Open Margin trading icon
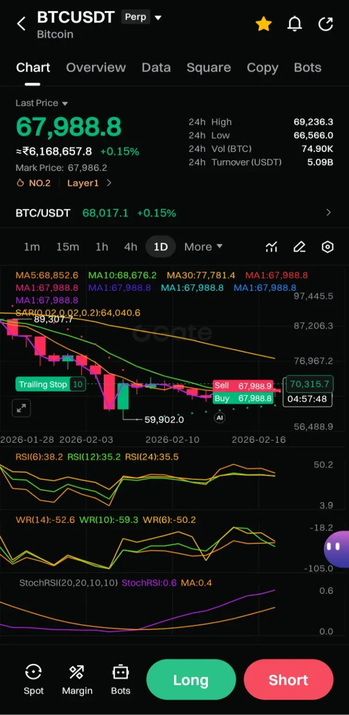Image resolution: width=349 pixels, height=715 pixels. point(77,679)
